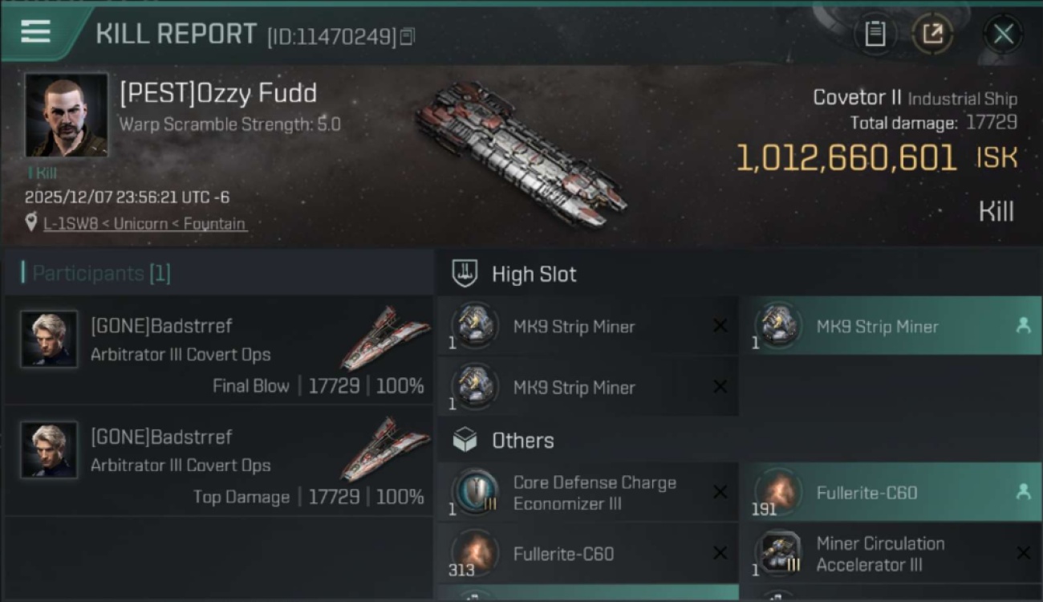Select the first MK9 Strip Miner icon

tap(475, 326)
